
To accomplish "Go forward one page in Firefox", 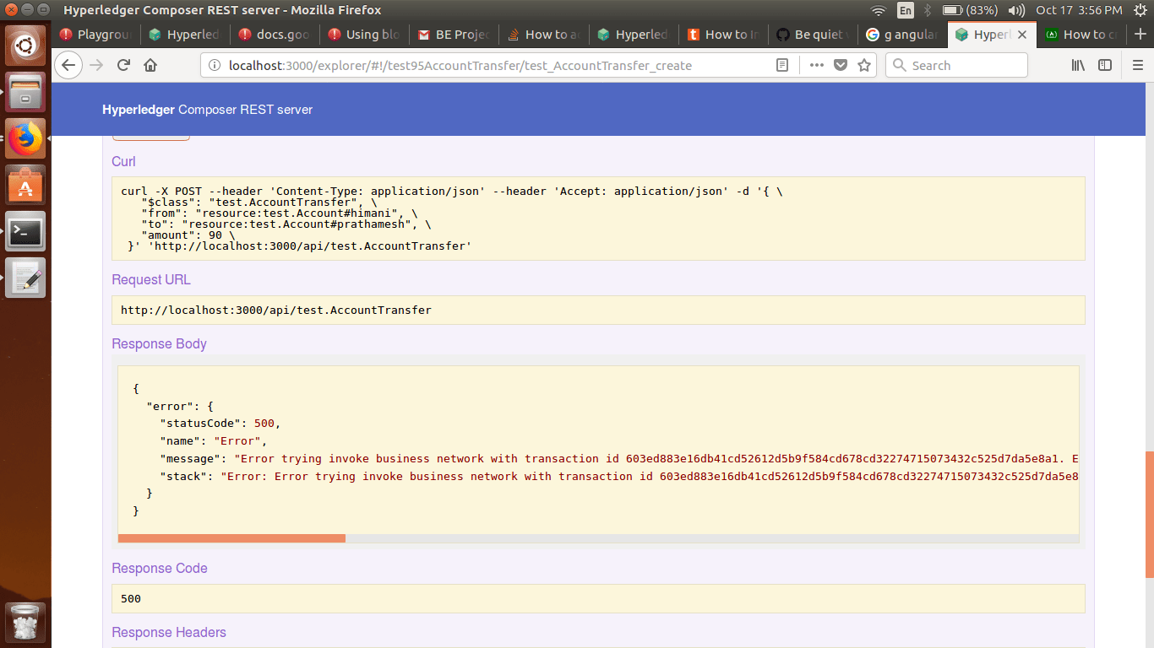I will [96, 65].
